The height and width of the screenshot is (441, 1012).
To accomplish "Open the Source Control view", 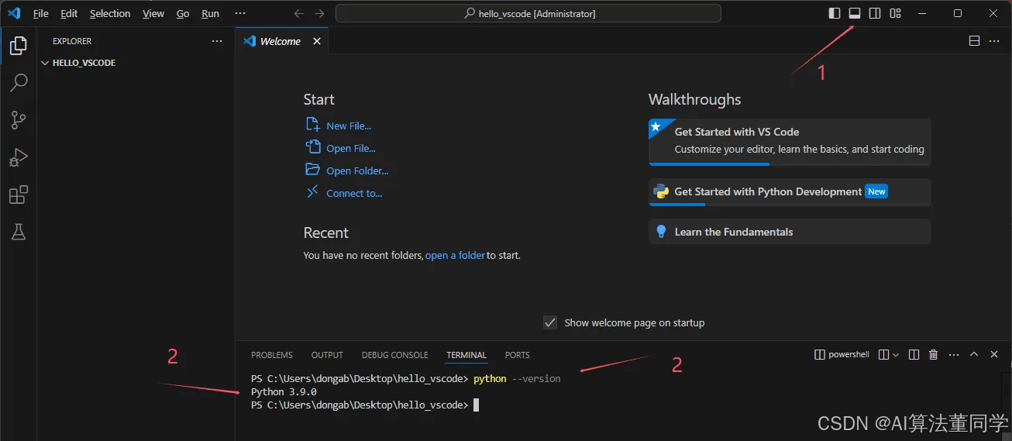I will tap(19, 120).
